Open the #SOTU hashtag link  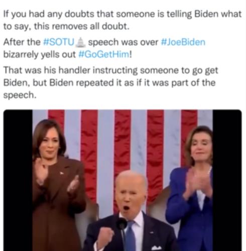tap(59, 42)
